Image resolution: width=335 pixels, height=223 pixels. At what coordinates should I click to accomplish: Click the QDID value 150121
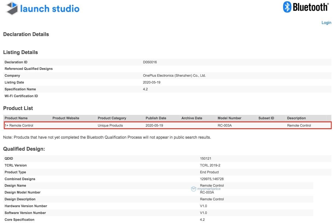205,159
